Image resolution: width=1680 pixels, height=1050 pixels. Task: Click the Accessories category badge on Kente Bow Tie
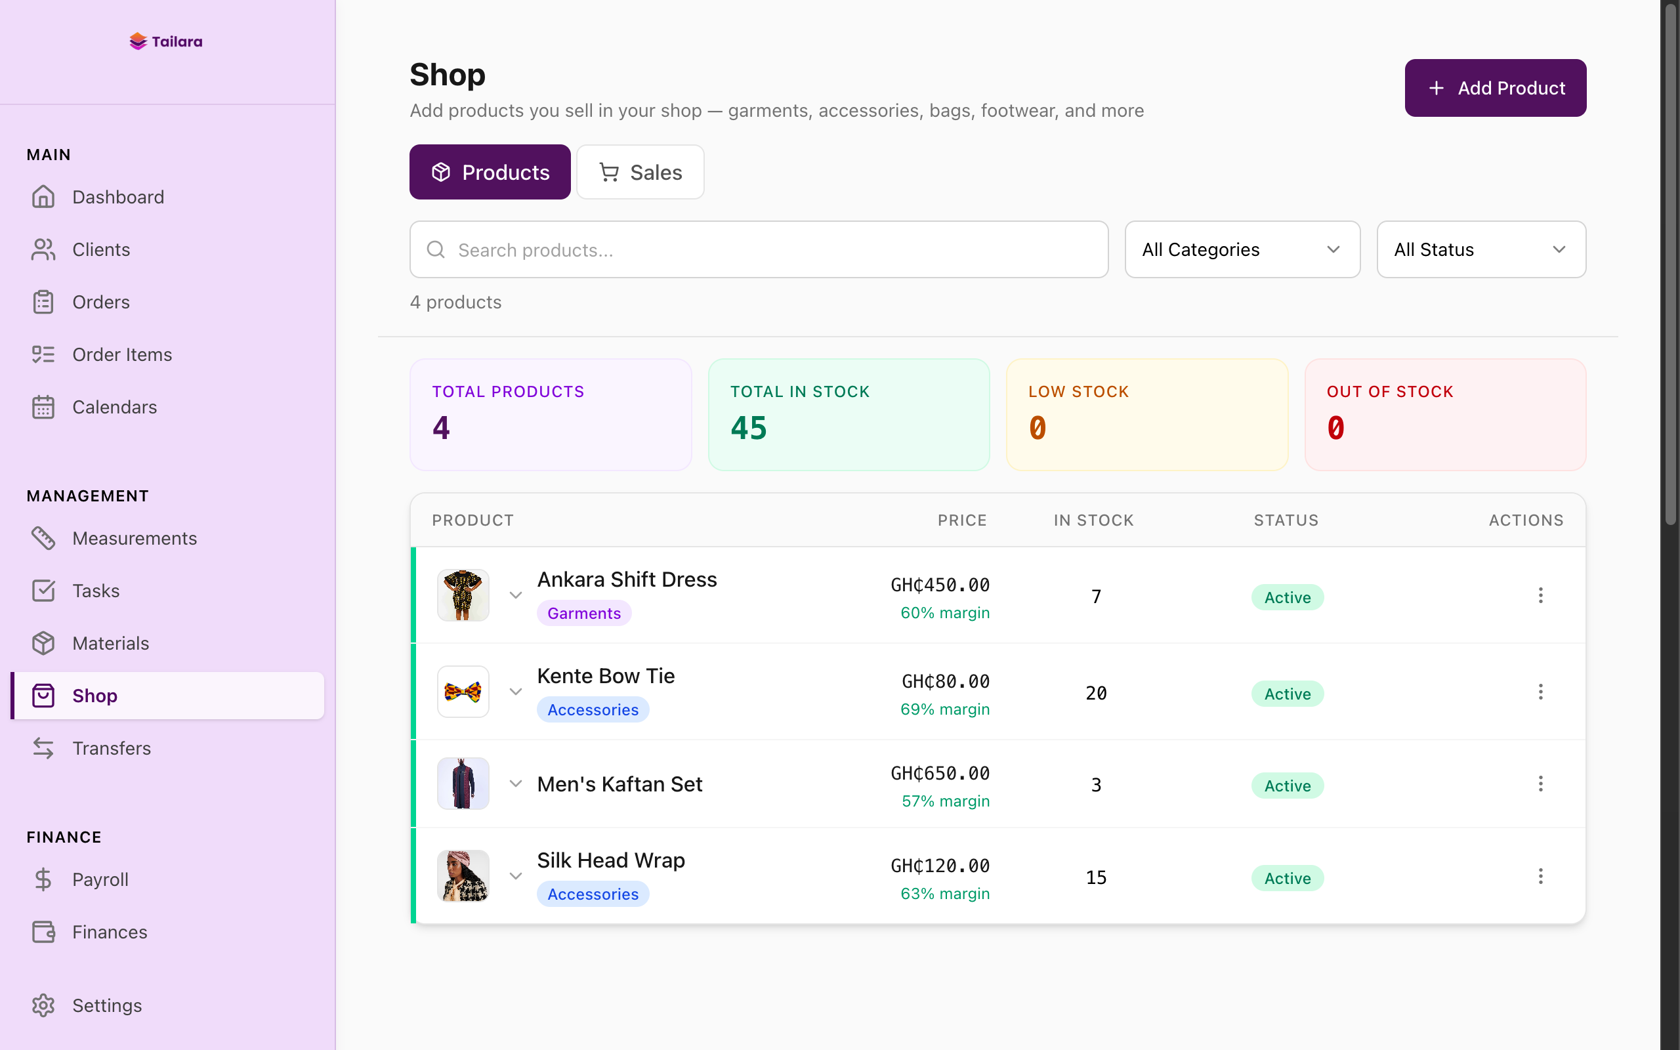point(593,709)
